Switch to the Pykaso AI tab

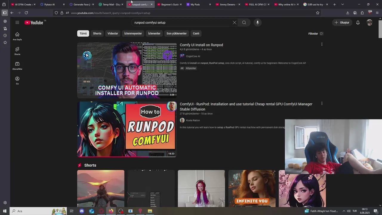pos(52,4)
